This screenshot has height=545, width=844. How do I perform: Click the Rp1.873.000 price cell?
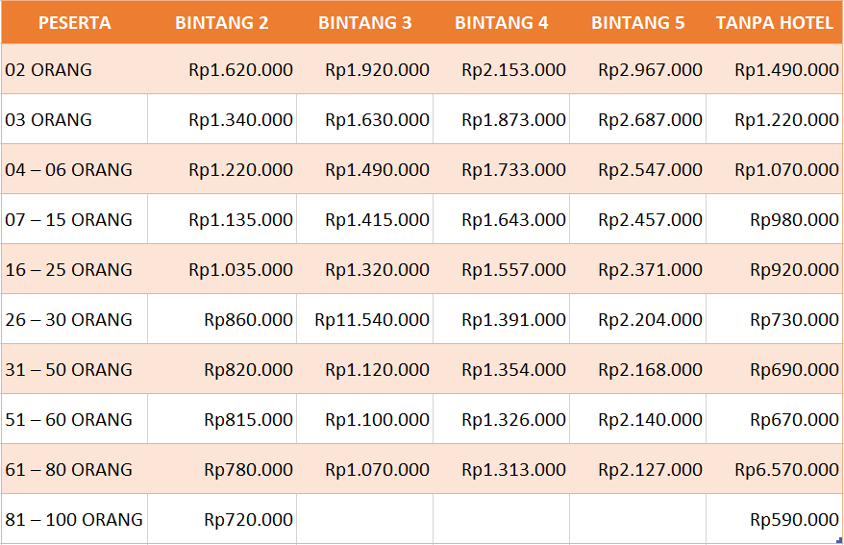click(513, 119)
